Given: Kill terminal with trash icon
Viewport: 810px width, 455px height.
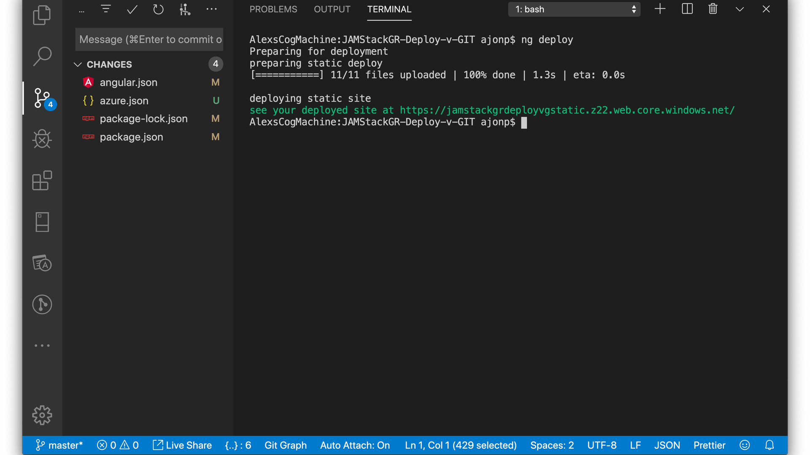Looking at the screenshot, I should 713,9.
